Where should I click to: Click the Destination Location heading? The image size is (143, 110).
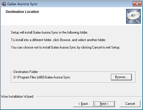(22, 12)
